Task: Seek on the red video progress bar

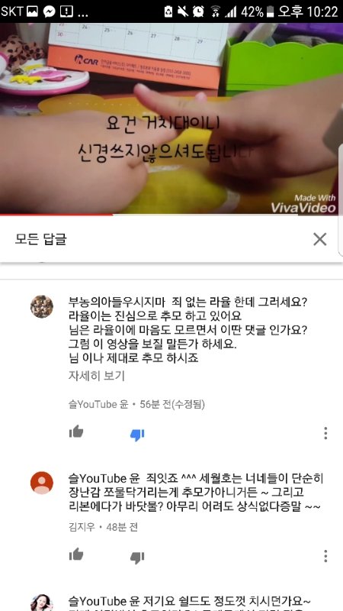Action: (171, 215)
